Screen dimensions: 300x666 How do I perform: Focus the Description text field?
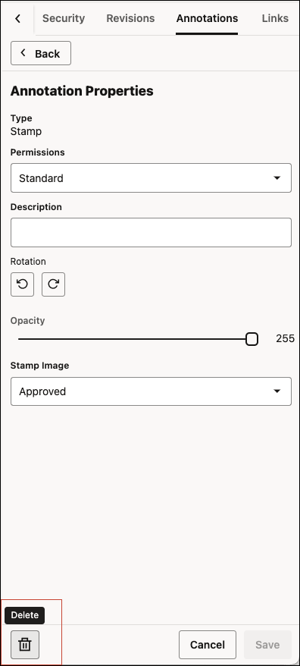click(151, 232)
